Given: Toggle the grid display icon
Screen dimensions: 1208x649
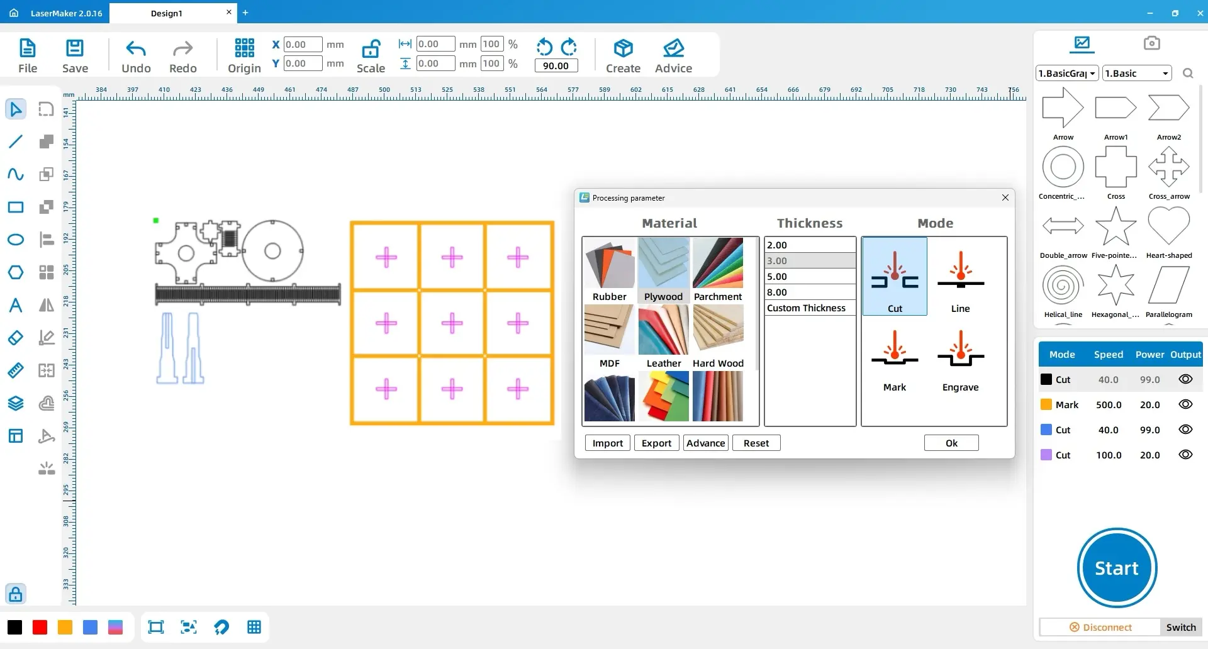Looking at the screenshot, I should click(x=254, y=627).
